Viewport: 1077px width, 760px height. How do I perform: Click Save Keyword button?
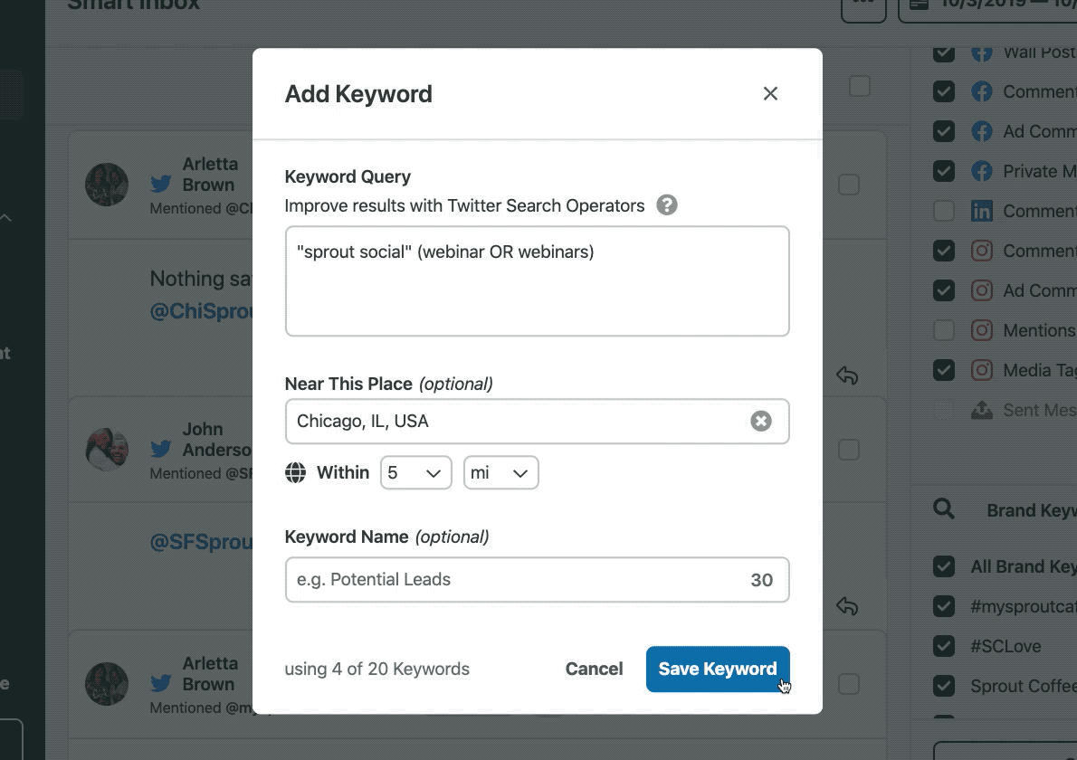[x=717, y=670]
